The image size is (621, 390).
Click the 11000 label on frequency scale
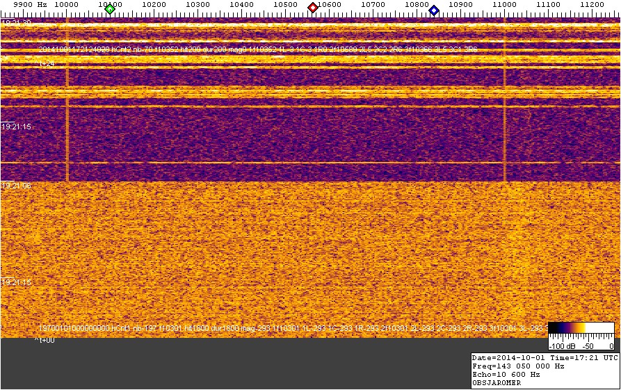pyautogui.click(x=503, y=4)
